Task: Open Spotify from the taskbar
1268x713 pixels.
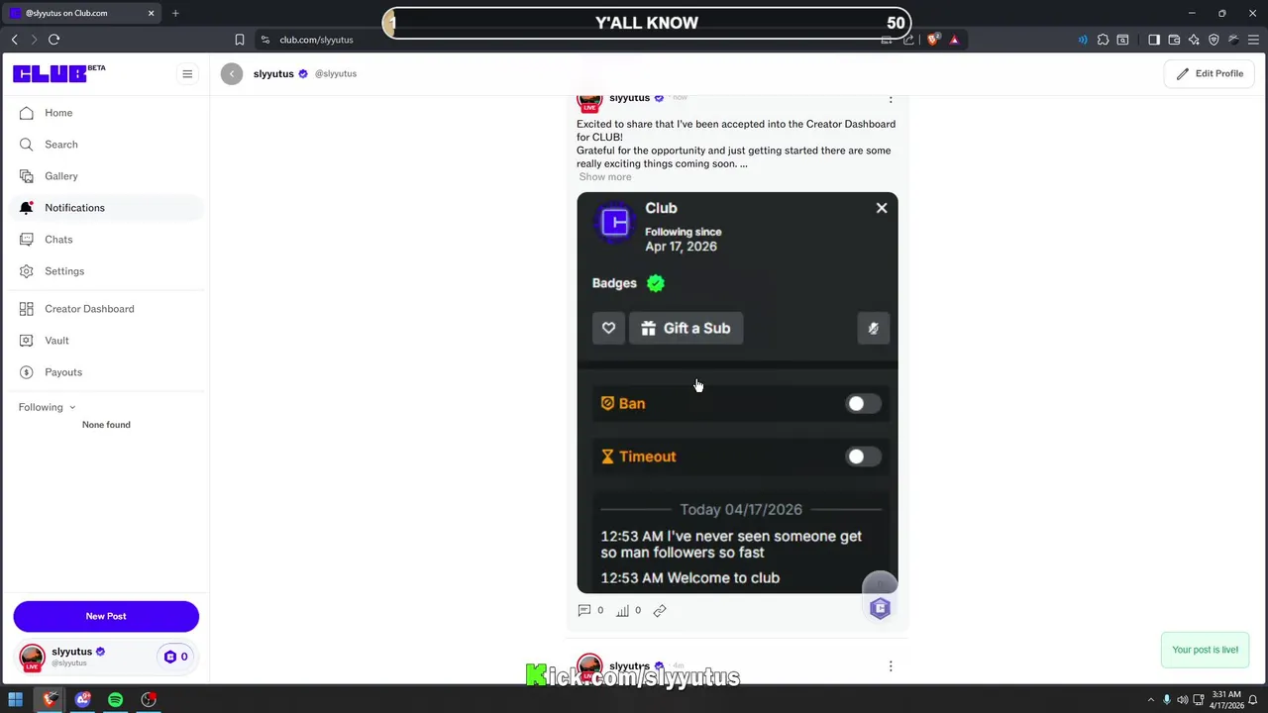Action: pos(115,700)
